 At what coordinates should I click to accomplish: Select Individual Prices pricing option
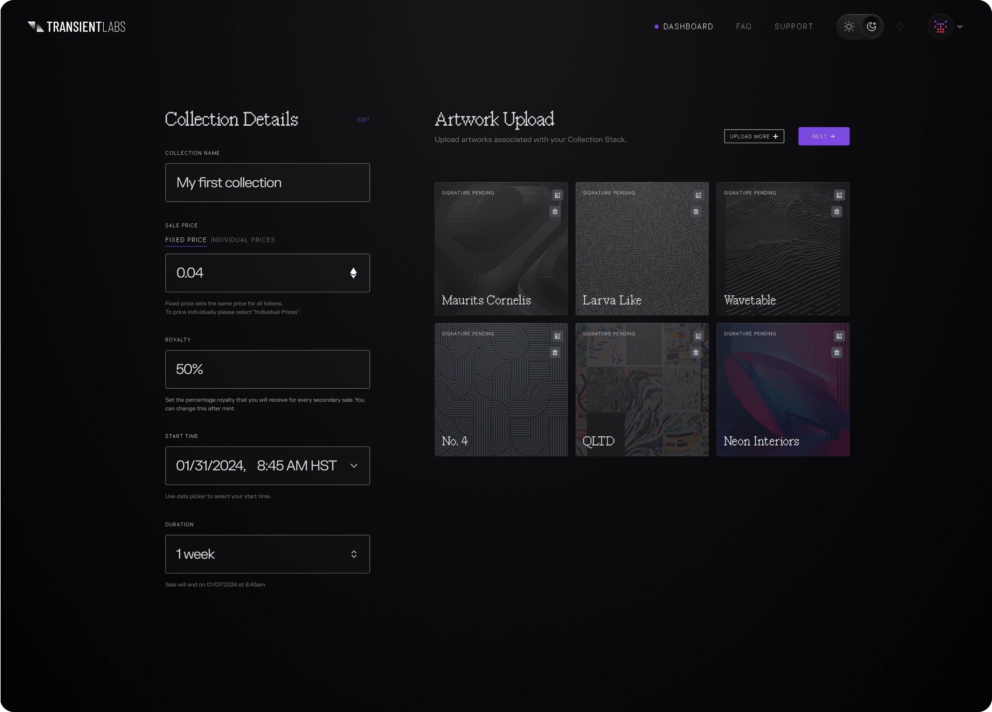click(x=243, y=240)
